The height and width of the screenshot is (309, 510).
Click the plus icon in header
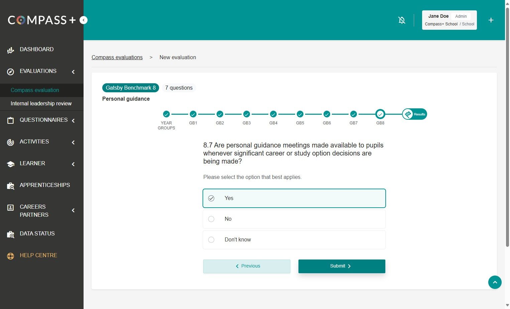pyautogui.click(x=491, y=20)
